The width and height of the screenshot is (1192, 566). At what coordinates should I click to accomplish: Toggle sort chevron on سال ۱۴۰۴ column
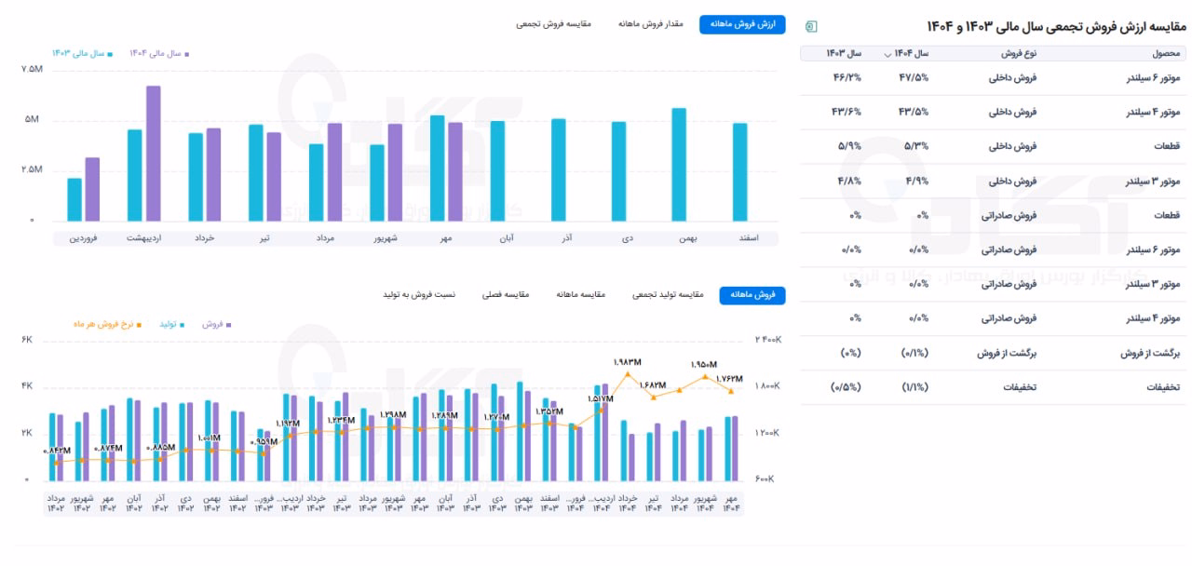point(887,54)
